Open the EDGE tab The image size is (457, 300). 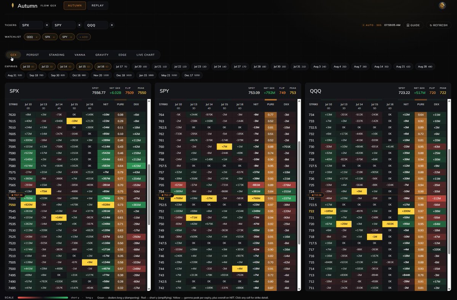coord(122,55)
